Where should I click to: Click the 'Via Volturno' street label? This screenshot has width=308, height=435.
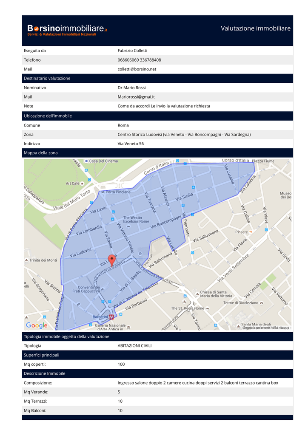tap(279, 296)
